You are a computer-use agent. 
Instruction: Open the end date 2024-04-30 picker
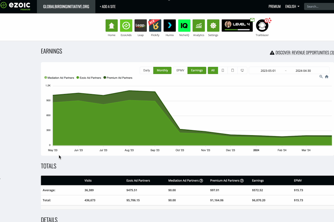coord(303,71)
